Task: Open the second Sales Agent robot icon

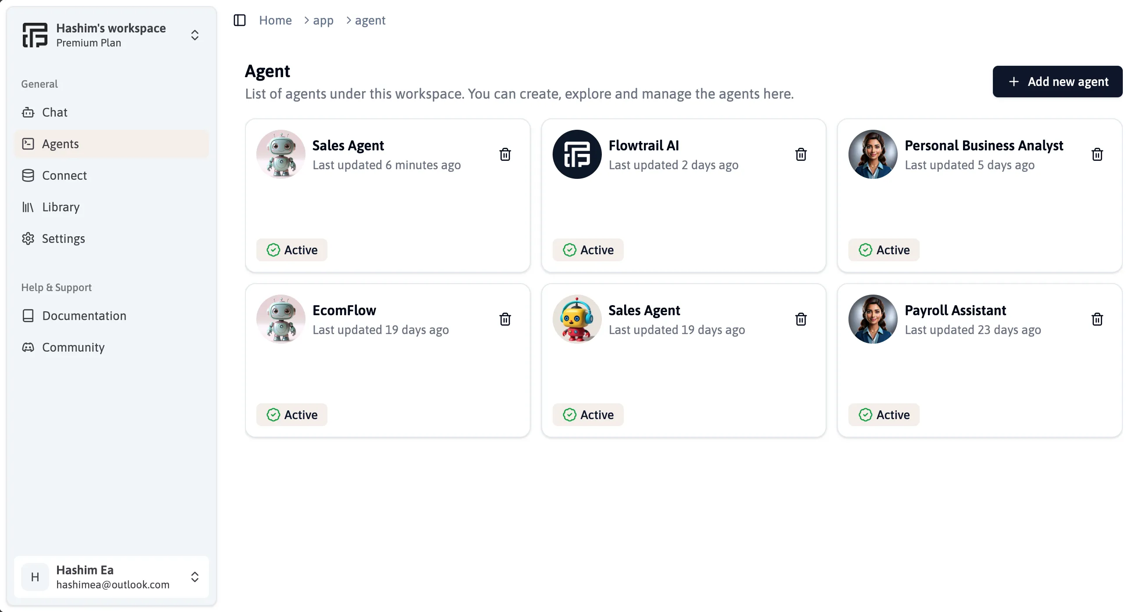Action: tap(577, 318)
